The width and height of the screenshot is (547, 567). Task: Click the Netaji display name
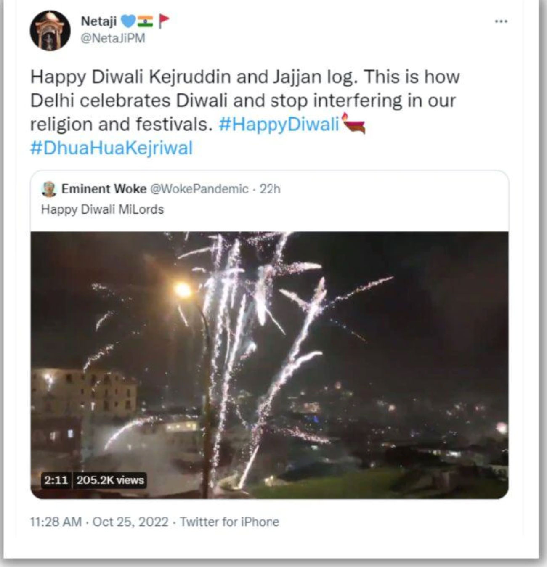coord(98,21)
